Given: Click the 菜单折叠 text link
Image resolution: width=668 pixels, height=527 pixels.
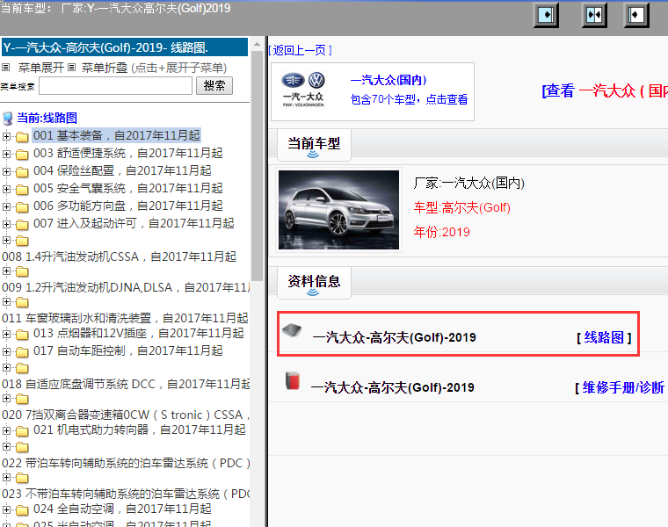Looking at the screenshot, I should pos(105,68).
